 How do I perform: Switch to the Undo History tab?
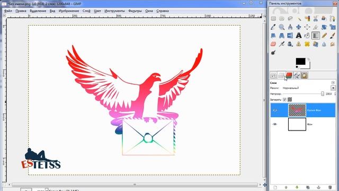[x=304, y=75]
